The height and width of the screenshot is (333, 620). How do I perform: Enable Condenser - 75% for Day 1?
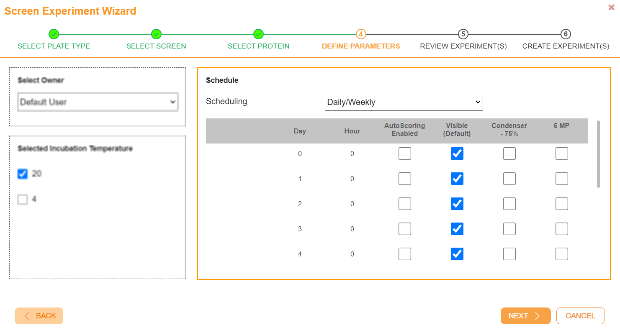509,179
